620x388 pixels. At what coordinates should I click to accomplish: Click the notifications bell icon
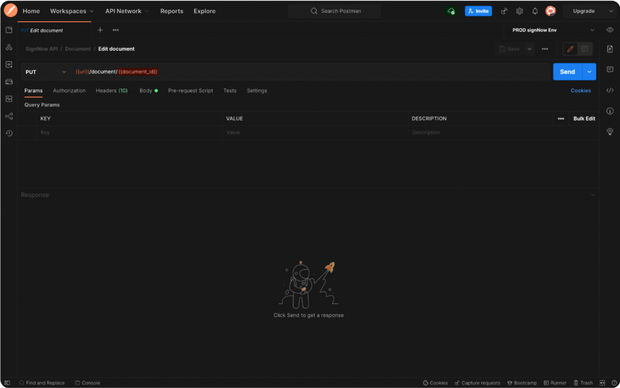(x=535, y=11)
